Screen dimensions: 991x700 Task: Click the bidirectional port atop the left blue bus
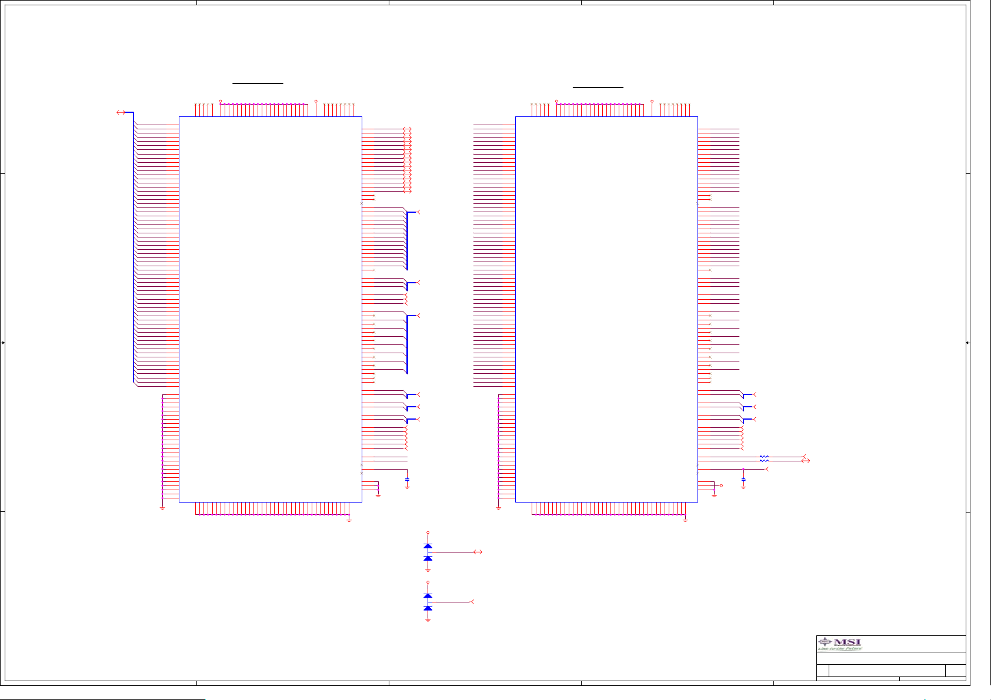pyautogui.click(x=121, y=112)
